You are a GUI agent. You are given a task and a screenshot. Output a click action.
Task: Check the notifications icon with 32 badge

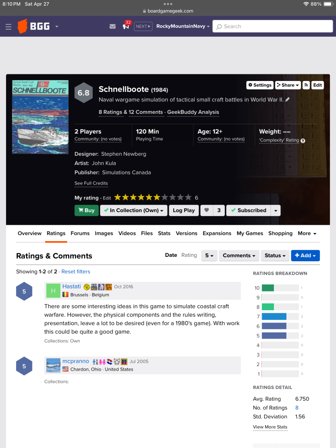126,25
